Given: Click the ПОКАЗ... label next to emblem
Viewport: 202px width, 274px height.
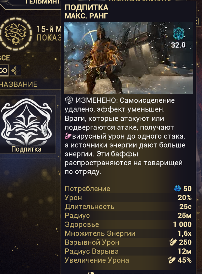Looking at the screenshot, I should [49, 38].
